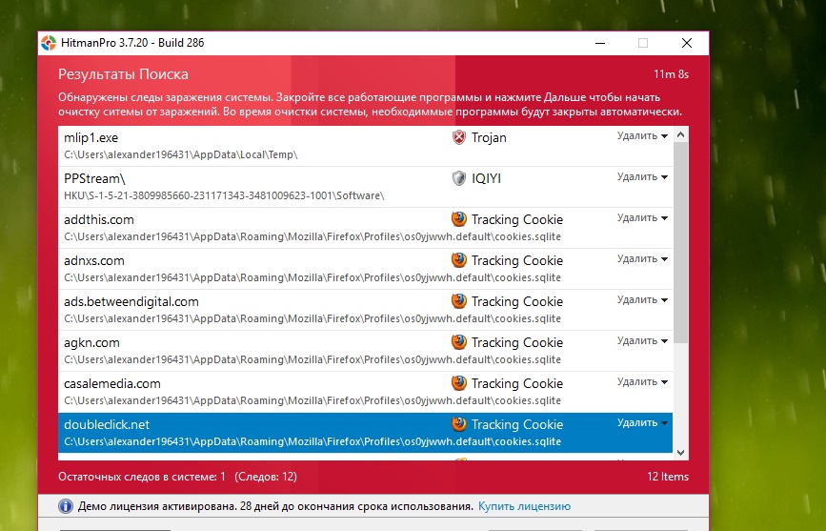
Task: Click the 11m 8s elapsed time
Action: tap(671, 74)
